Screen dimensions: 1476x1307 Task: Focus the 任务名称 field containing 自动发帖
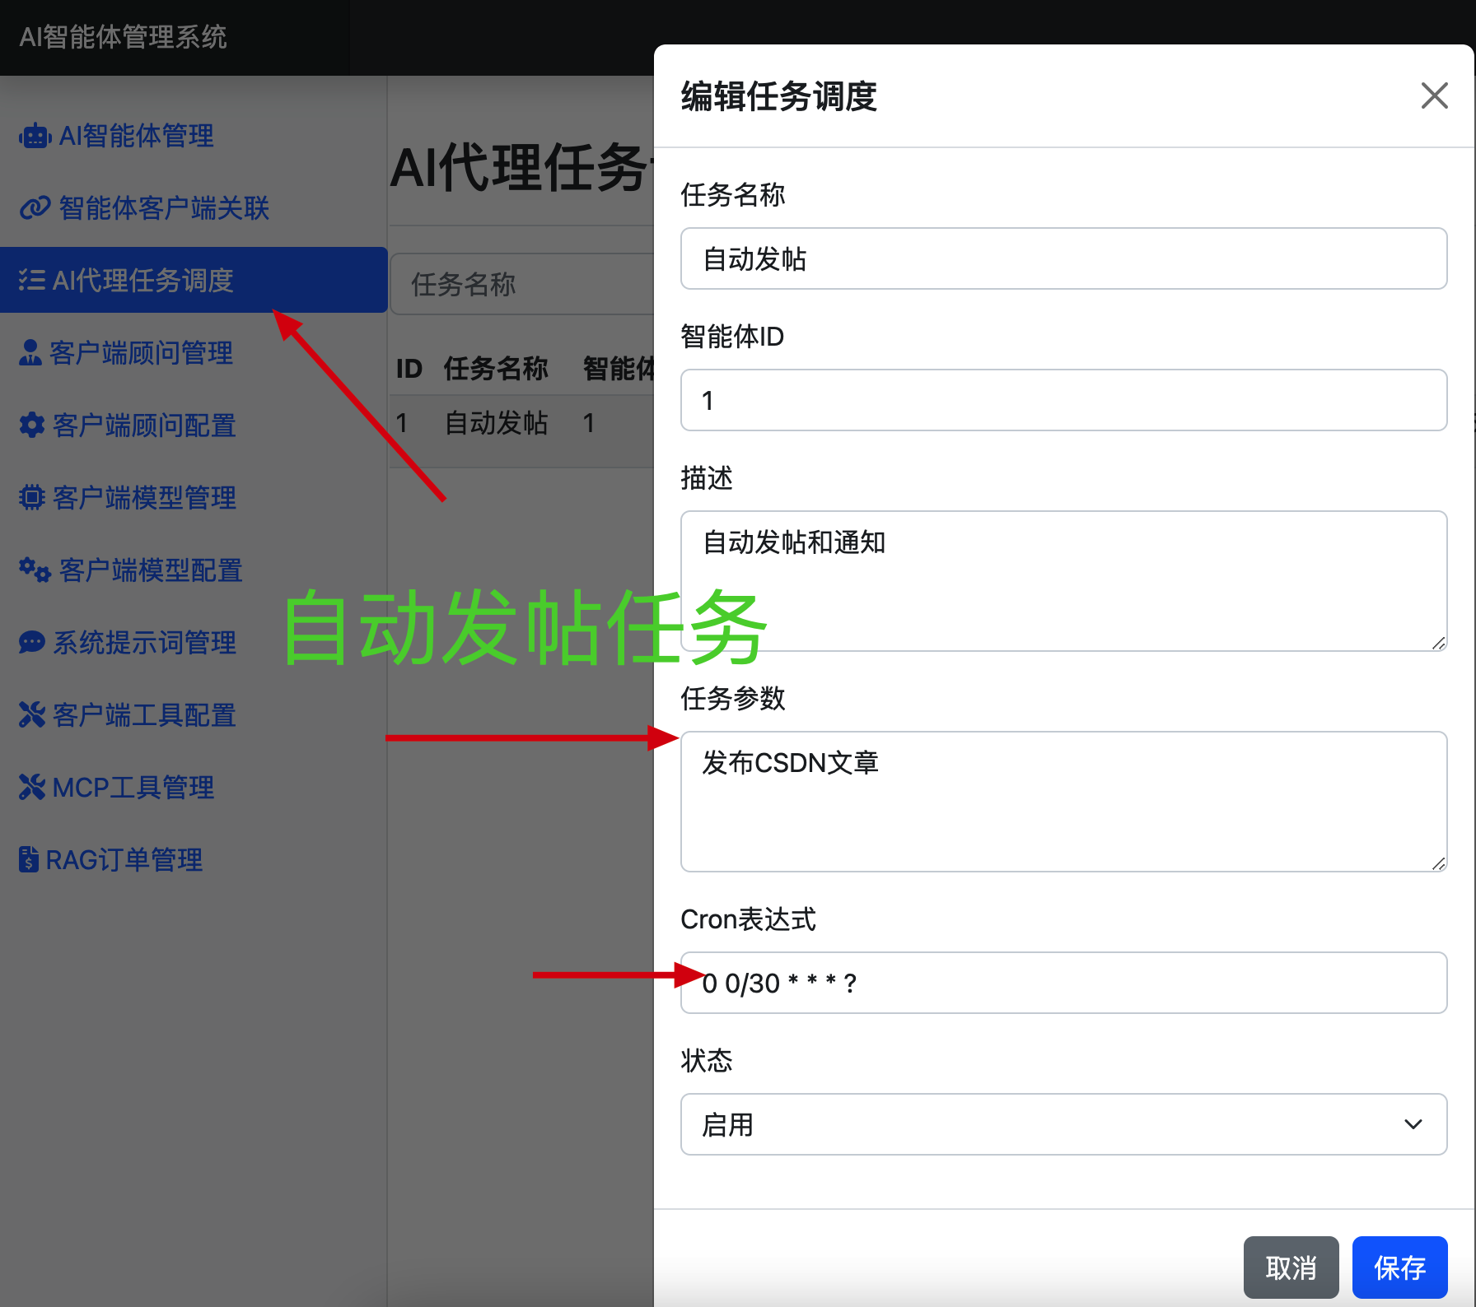[x=1063, y=258]
